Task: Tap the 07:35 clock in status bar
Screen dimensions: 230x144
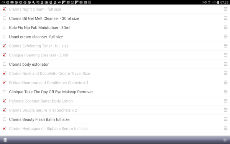Action: (x=224, y=2)
